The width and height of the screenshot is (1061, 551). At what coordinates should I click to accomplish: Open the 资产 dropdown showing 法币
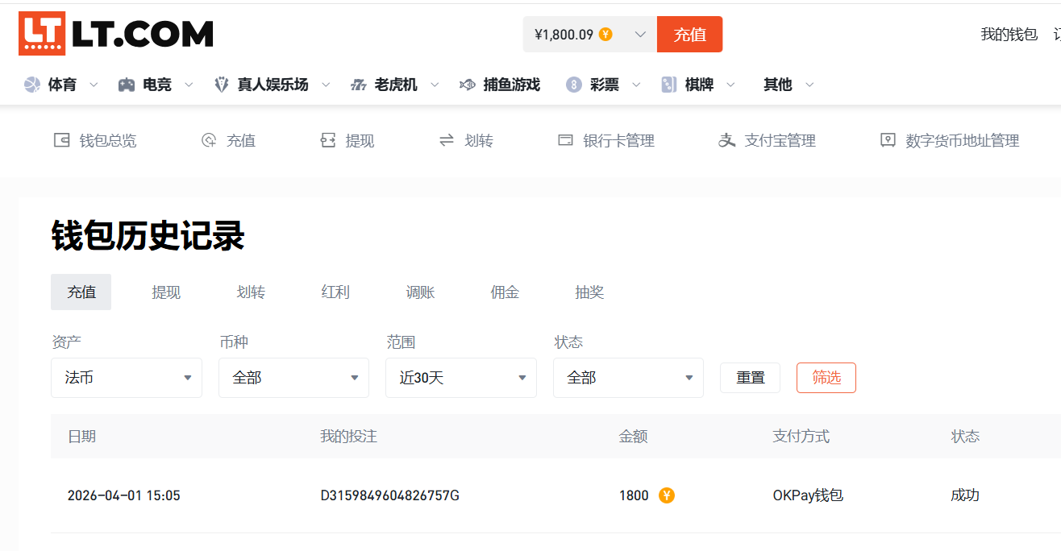pyautogui.click(x=127, y=378)
